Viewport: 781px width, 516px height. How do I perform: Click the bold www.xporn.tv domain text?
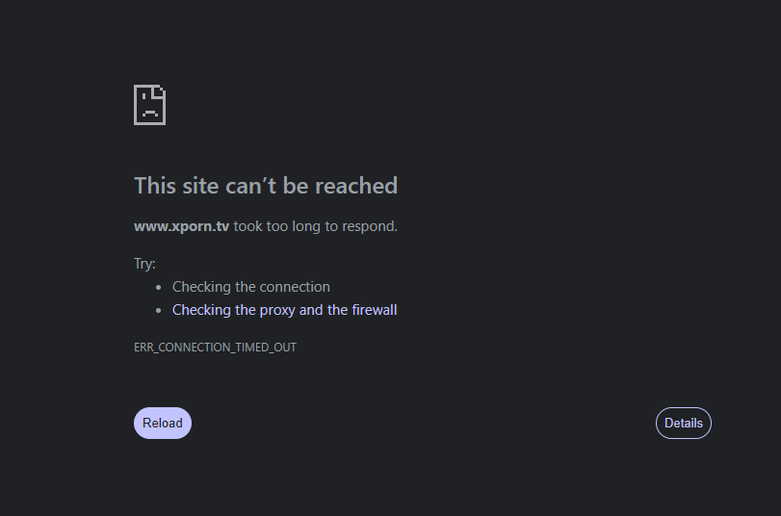pos(181,226)
